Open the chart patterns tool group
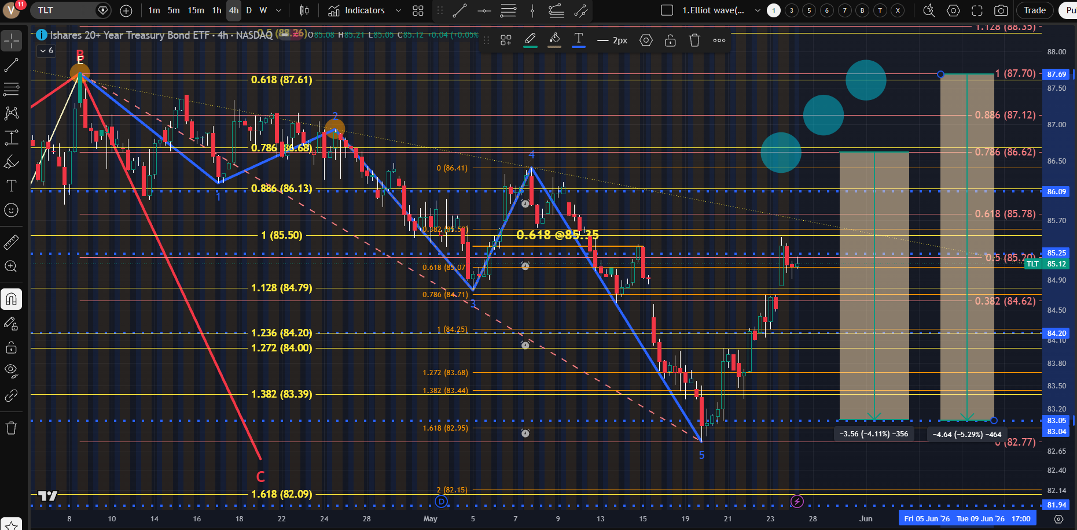 (12, 113)
